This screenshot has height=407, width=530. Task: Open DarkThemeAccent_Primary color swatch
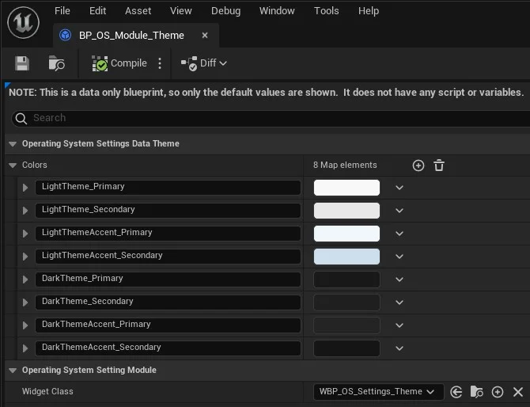[x=346, y=325]
